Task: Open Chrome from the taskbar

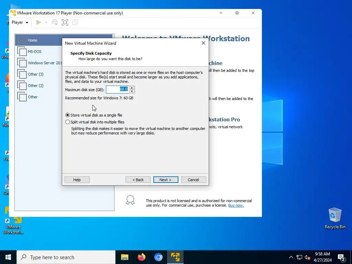Action: (158, 257)
